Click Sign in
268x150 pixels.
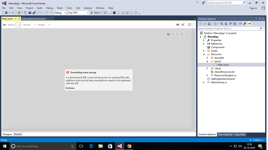(253, 8)
